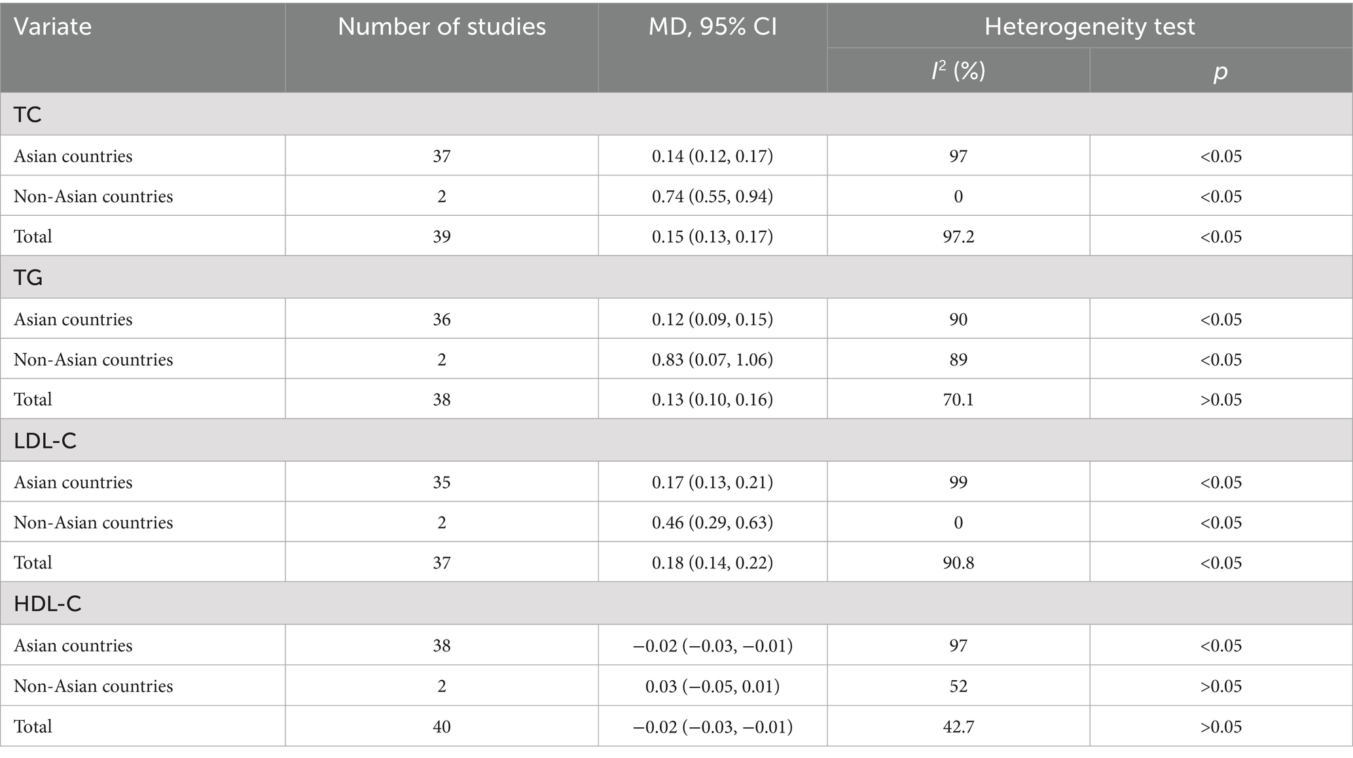Click the I² (%) subheader

click(958, 71)
